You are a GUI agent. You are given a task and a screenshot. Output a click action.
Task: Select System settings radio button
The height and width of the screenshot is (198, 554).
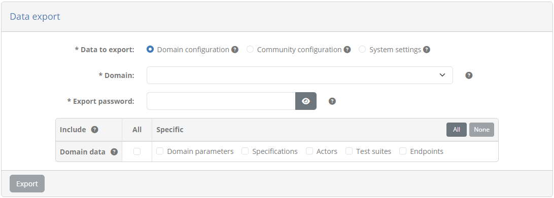click(x=362, y=50)
